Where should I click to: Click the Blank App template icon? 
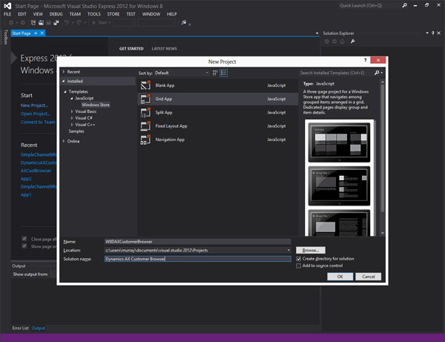(x=145, y=85)
